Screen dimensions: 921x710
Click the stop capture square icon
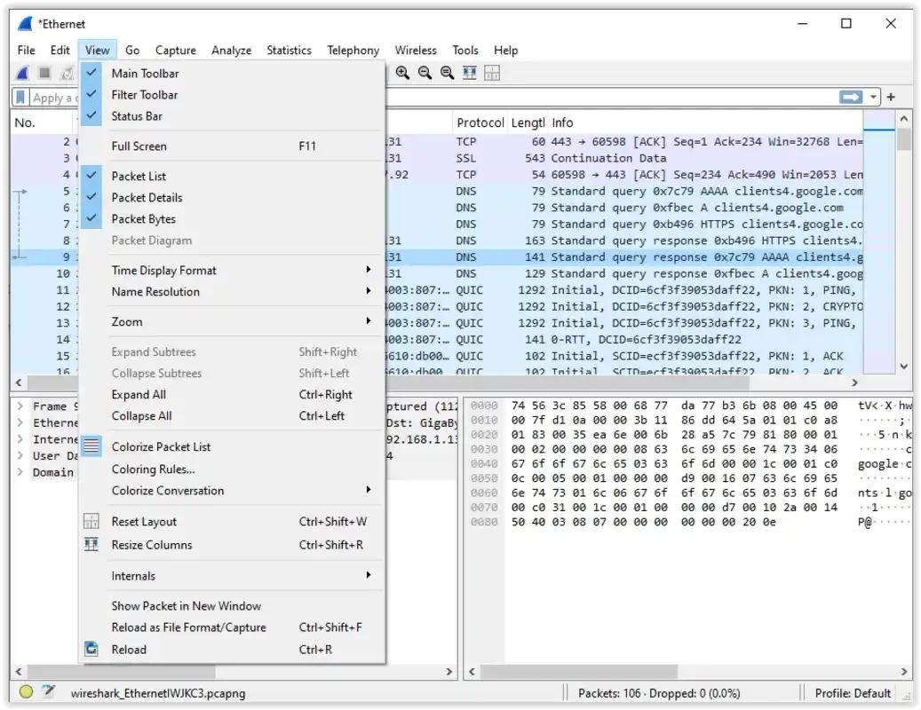44,73
